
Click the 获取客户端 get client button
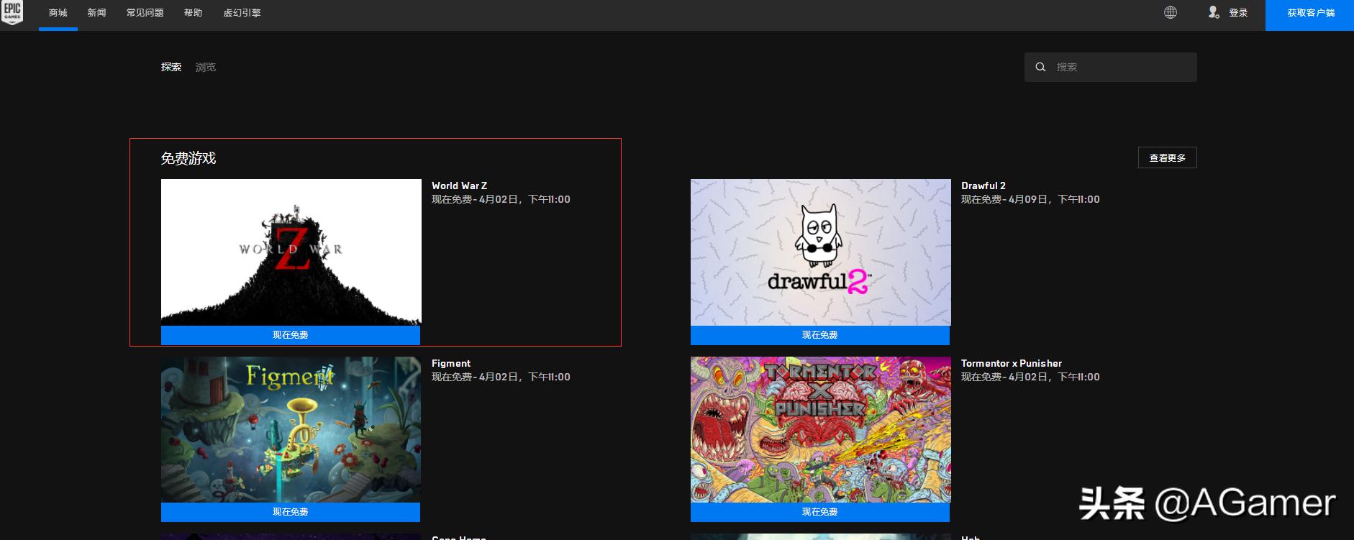[1310, 14]
